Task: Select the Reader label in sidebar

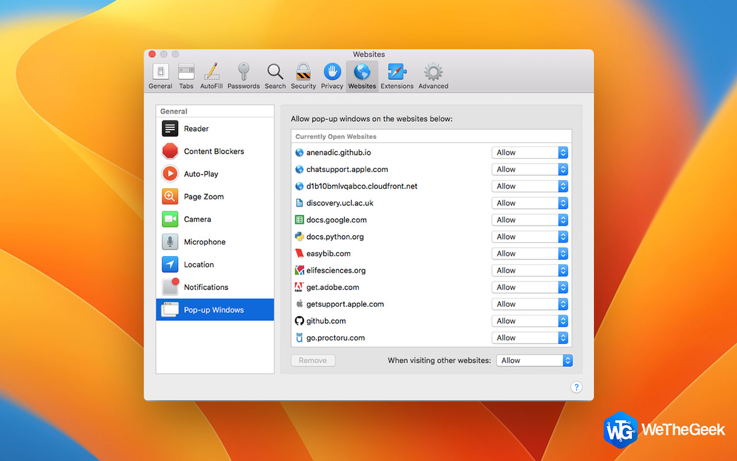Action: (x=197, y=128)
